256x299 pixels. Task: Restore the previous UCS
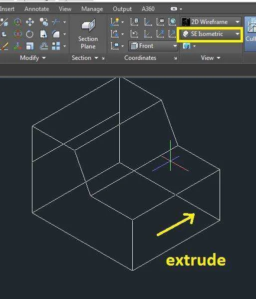point(134,34)
